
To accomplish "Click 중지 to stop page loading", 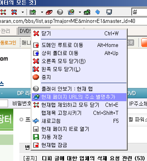I will (79, 77).
